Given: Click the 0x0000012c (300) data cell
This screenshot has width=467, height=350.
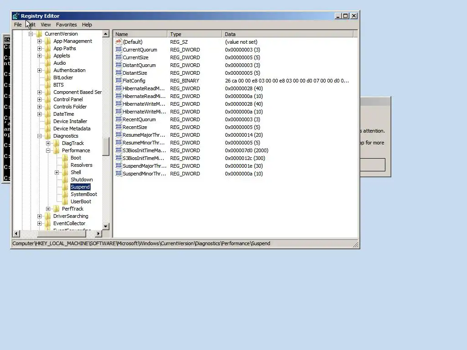Looking at the screenshot, I should click(245, 158).
